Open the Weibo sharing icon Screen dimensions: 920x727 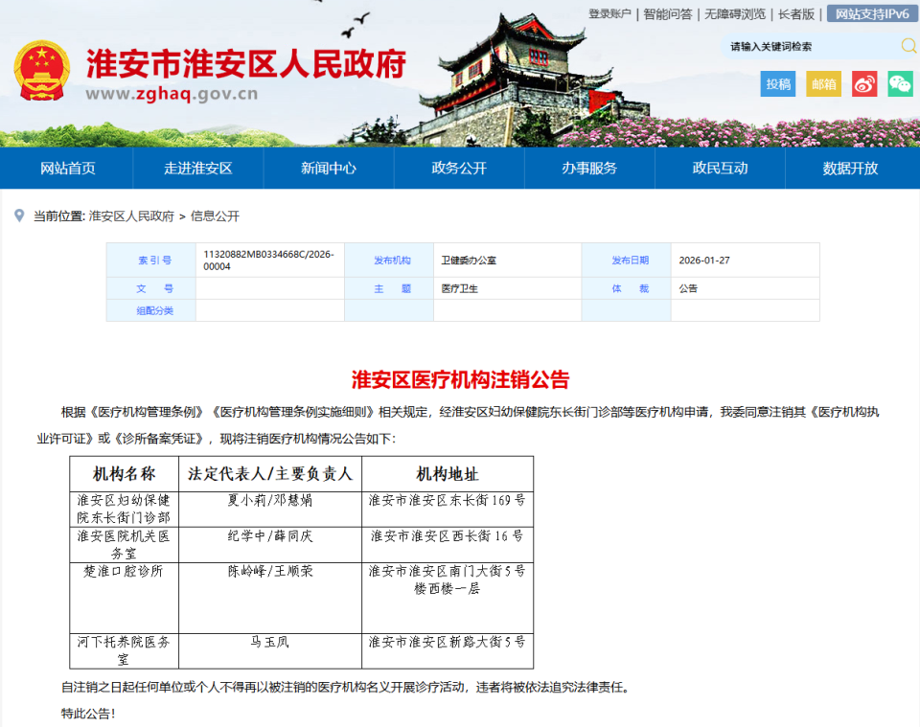click(x=863, y=84)
